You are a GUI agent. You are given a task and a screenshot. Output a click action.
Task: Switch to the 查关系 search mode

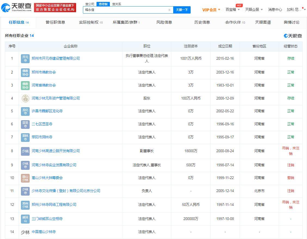117,4
